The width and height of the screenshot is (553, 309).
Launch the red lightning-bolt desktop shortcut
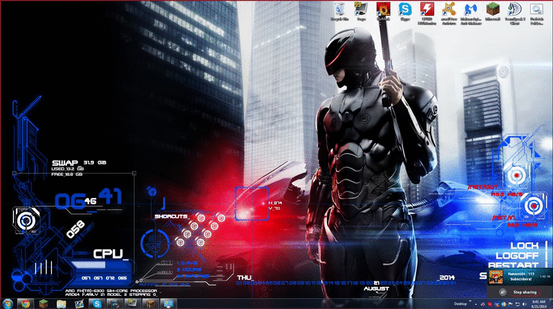427,14
